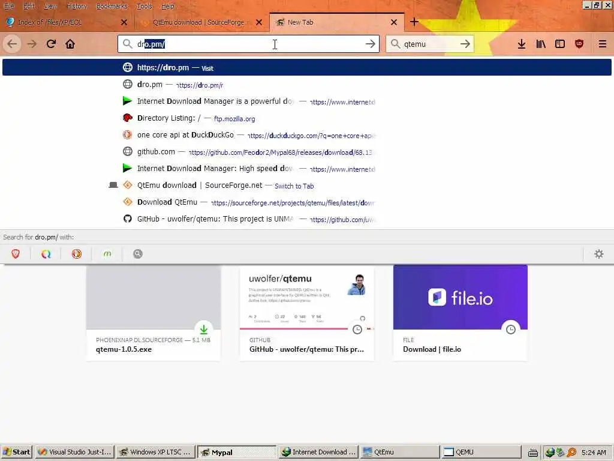Open the library bookmarks icon

[541, 44]
